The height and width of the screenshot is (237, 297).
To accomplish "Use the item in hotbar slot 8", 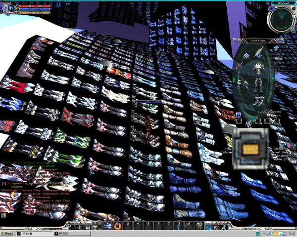I will [179, 226].
